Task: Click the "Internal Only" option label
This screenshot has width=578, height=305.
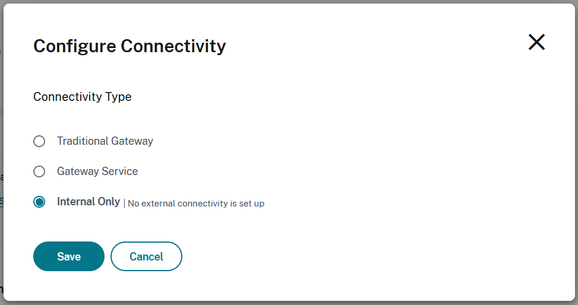Action: point(89,202)
